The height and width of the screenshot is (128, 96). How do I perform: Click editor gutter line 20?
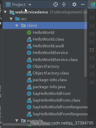coord(92,34)
